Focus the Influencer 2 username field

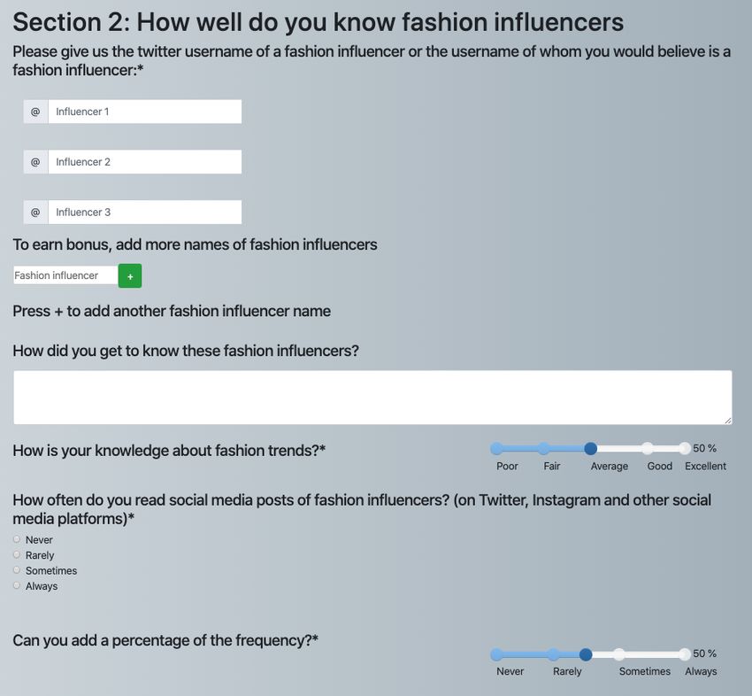pyautogui.click(x=145, y=162)
